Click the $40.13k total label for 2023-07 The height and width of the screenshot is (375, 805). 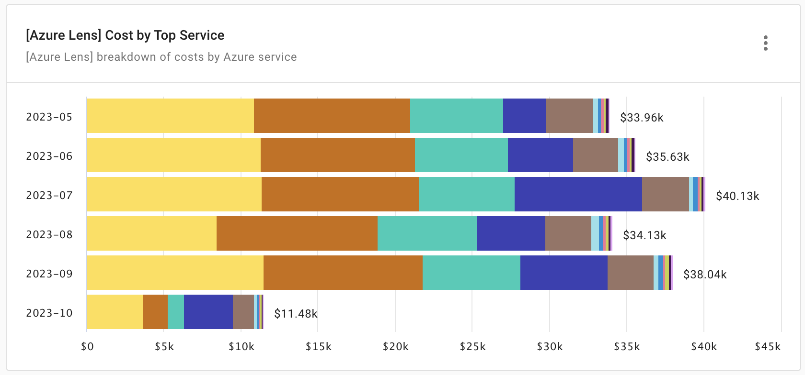coord(738,196)
